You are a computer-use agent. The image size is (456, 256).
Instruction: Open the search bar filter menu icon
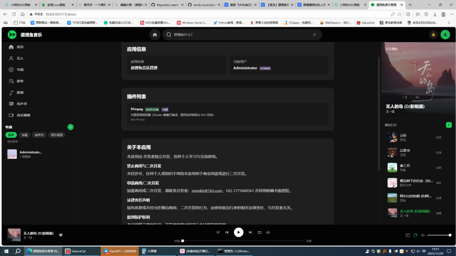pyautogui.click(x=314, y=35)
